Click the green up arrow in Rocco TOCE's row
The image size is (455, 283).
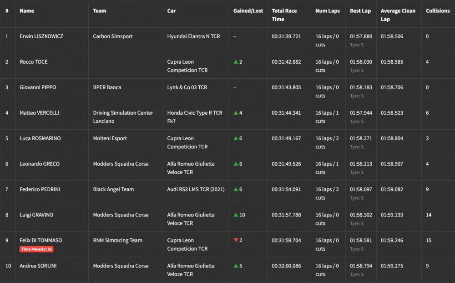236,62
